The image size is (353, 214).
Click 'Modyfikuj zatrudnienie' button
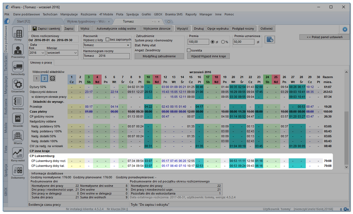(x=159, y=56)
